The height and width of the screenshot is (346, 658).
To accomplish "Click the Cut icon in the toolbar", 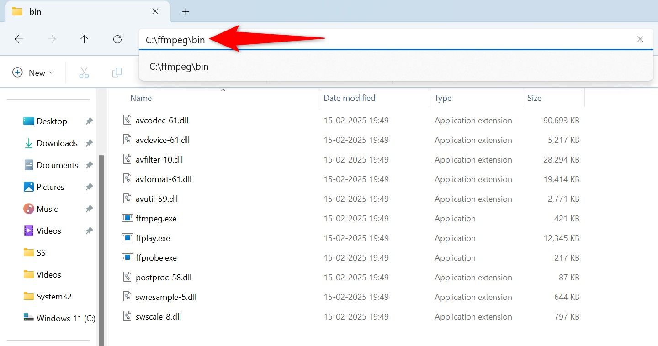I will pos(84,72).
